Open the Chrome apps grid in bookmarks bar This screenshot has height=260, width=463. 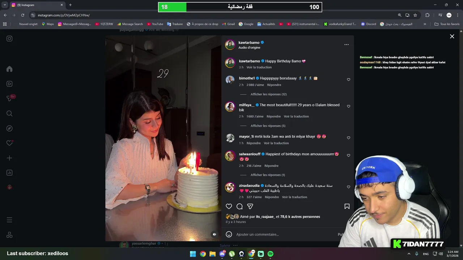tap(5, 24)
